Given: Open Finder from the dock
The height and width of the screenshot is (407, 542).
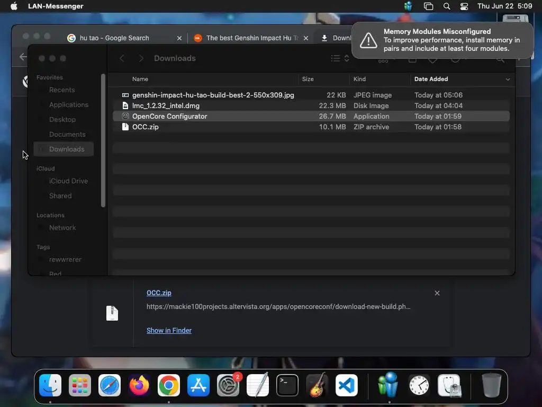Looking at the screenshot, I should pyautogui.click(x=50, y=385).
